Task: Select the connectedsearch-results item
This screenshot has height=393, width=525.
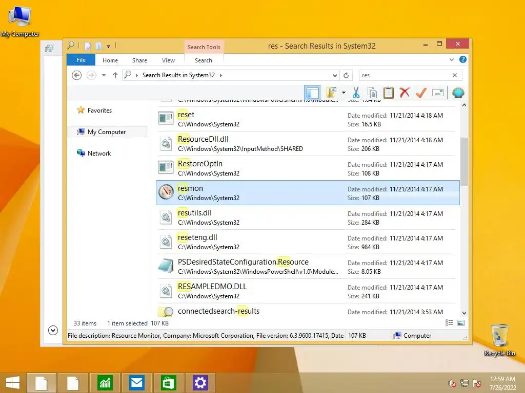Action: pos(308,311)
